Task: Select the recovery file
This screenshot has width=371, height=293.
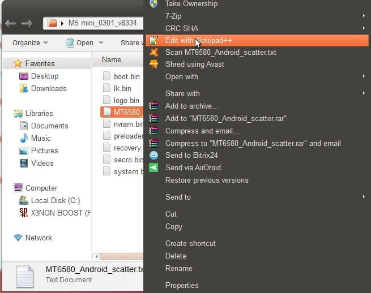Action: (122, 148)
